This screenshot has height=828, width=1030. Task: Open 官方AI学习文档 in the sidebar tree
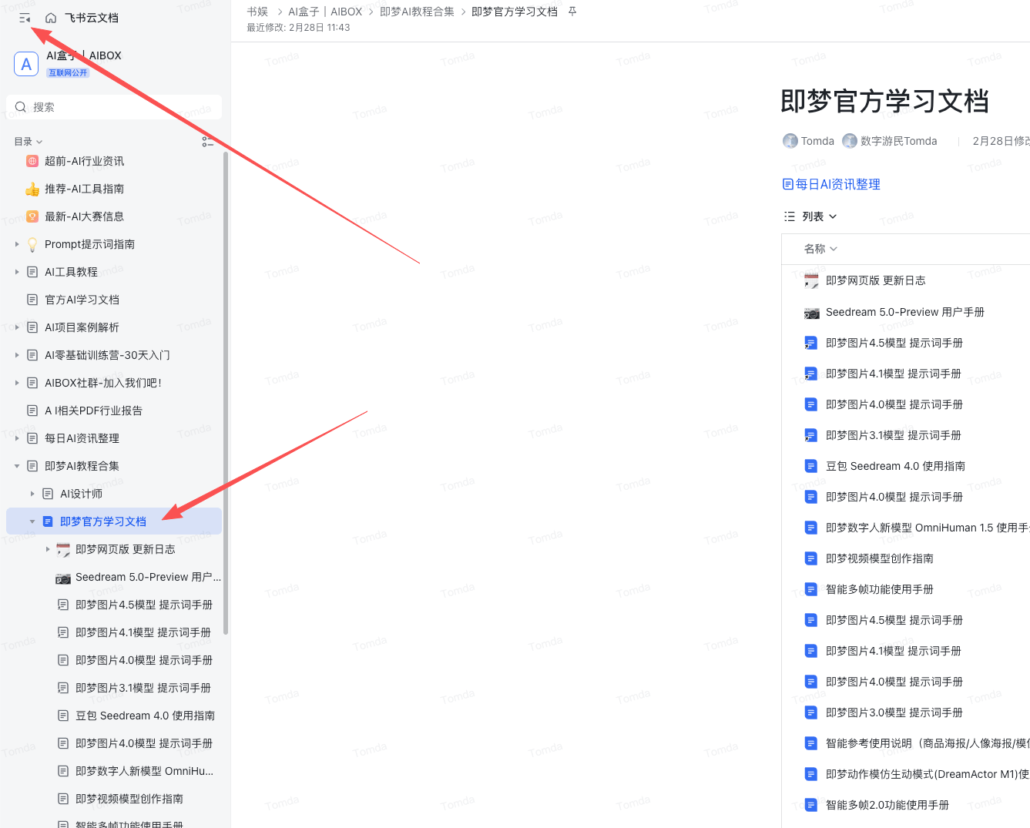pyautogui.click(x=82, y=300)
